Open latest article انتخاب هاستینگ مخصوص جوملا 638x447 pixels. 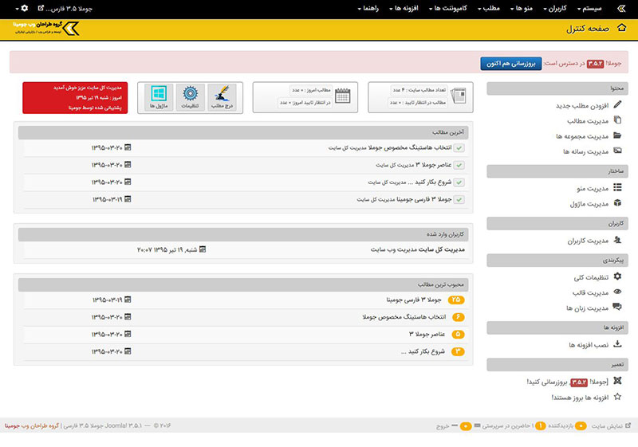(x=410, y=147)
